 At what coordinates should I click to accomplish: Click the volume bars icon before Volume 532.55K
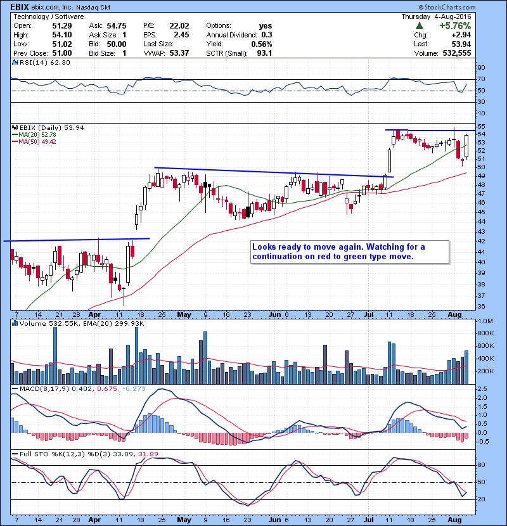(x=15, y=323)
